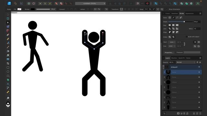Choose dashed line stroke style
Screen dimensions: 207x116
(x=177, y=17)
